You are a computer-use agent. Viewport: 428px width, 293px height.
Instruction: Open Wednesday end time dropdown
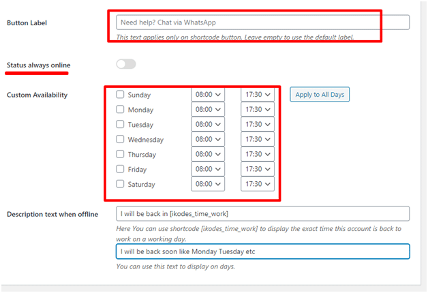click(258, 140)
